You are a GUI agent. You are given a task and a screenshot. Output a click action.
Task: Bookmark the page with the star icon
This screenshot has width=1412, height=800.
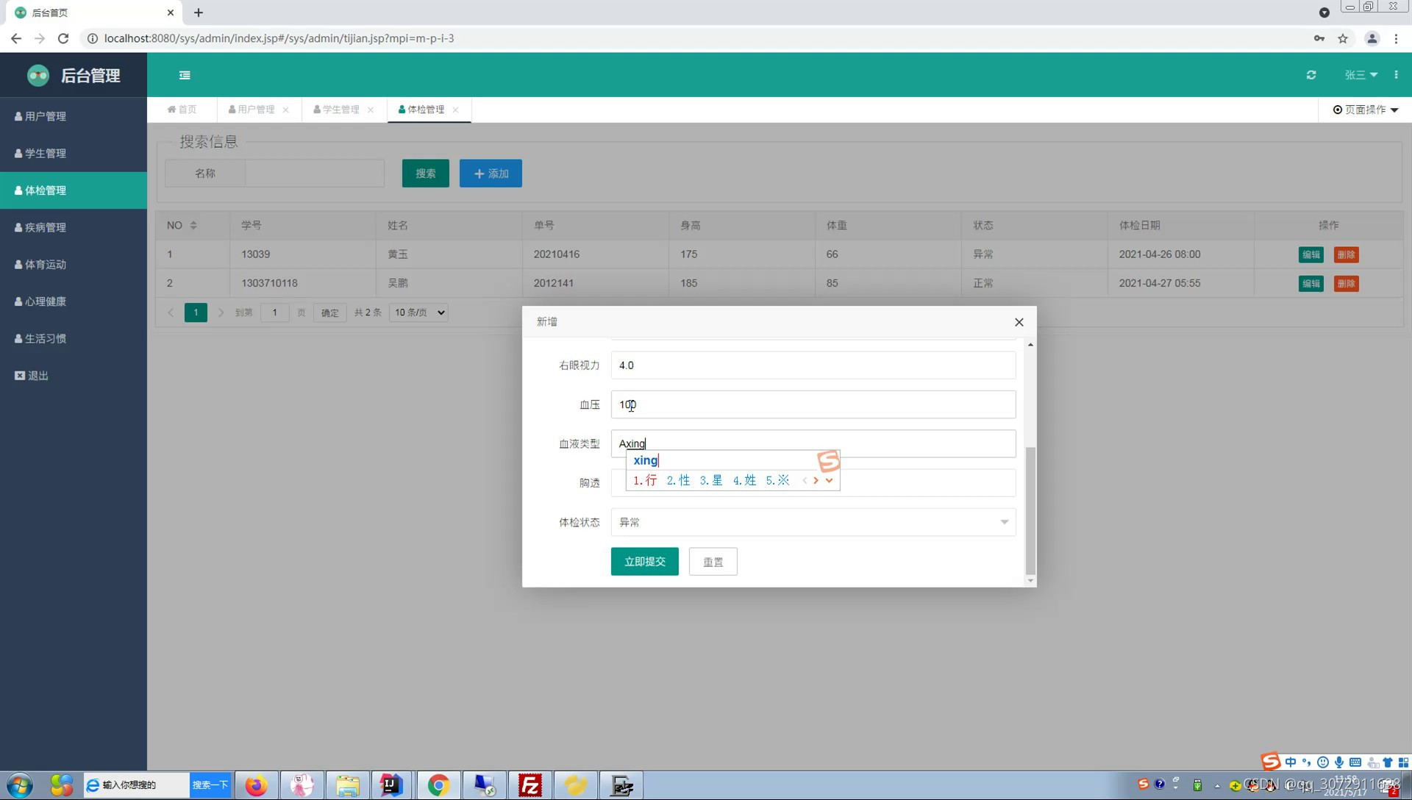[x=1343, y=38]
